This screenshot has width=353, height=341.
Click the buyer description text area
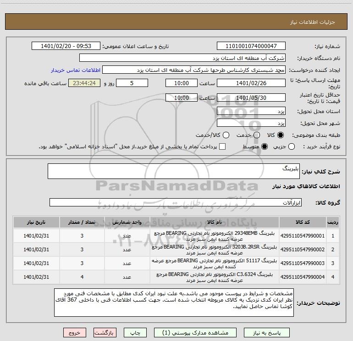coord(174,303)
